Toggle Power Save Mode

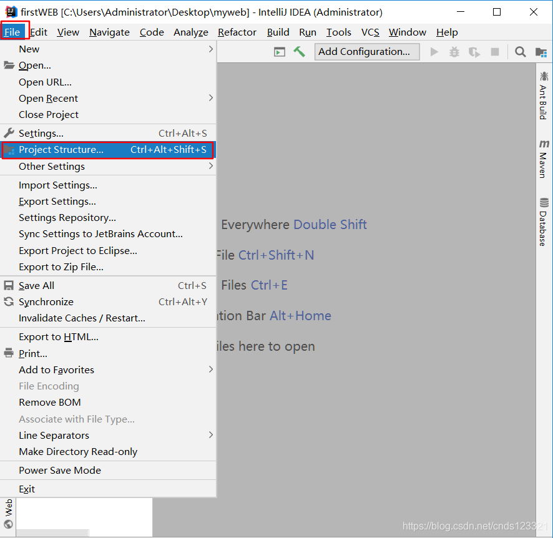[x=108, y=471]
